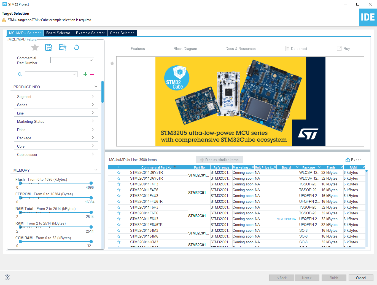Open the Docs & Resources tab
377x285 pixels.
[241, 49]
